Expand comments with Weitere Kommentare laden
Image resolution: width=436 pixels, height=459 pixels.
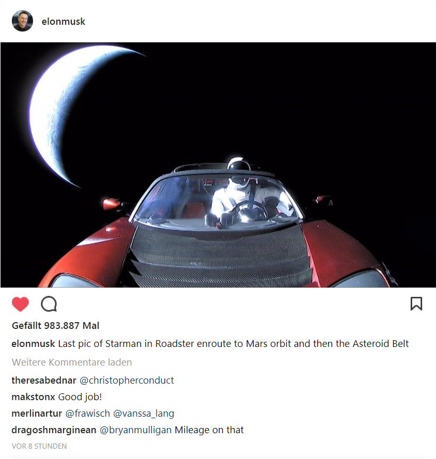point(72,362)
